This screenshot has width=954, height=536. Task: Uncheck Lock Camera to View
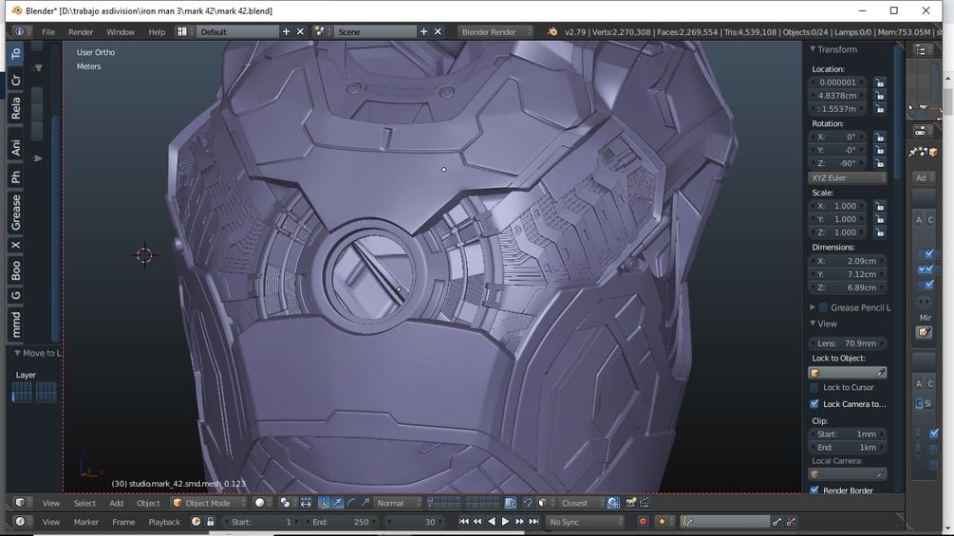pos(814,403)
